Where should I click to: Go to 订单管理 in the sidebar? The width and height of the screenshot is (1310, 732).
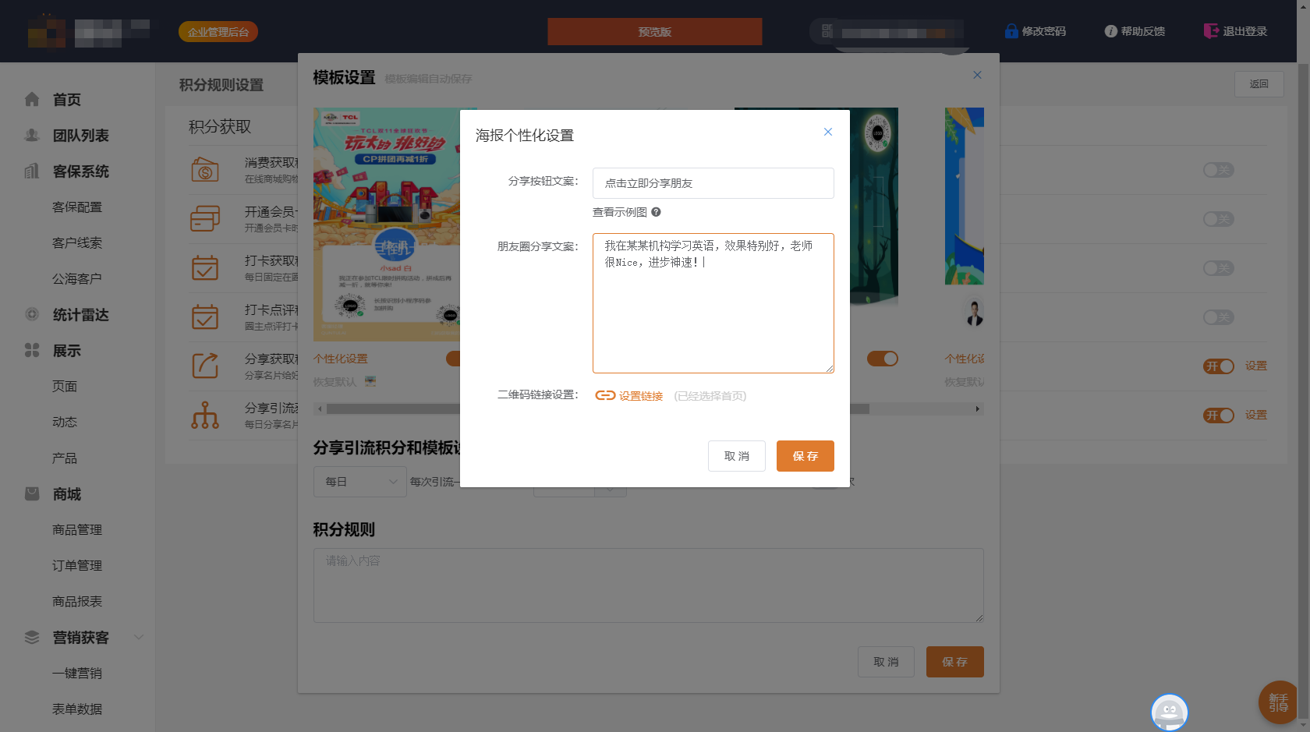(77, 566)
